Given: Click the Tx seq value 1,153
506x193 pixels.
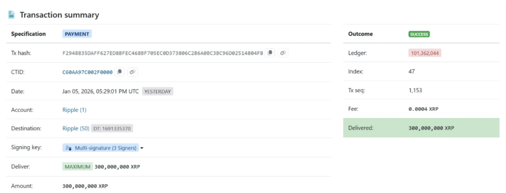Looking at the screenshot, I should click(x=415, y=90).
